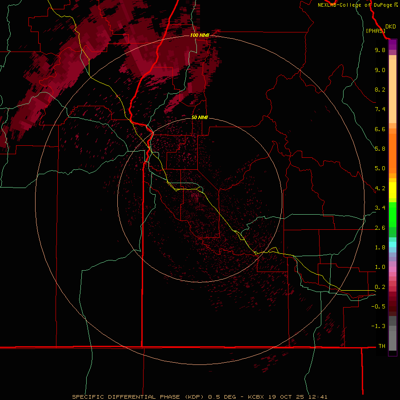The height and width of the screenshot is (400, 400).
Task: Click the 9.0 color scale value
Action: coord(380,70)
